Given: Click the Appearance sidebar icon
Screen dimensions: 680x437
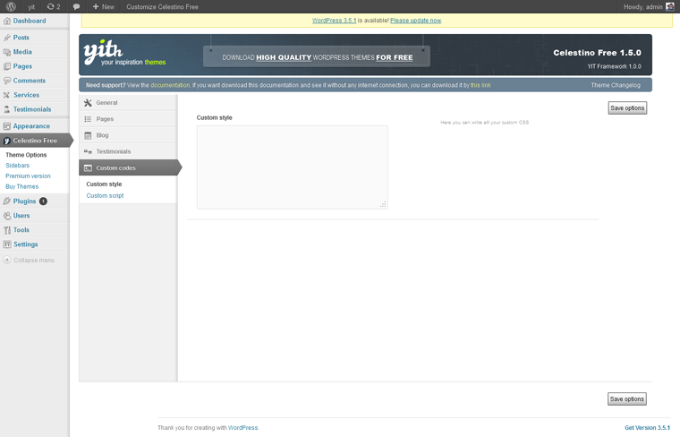Looking at the screenshot, I should [7, 126].
